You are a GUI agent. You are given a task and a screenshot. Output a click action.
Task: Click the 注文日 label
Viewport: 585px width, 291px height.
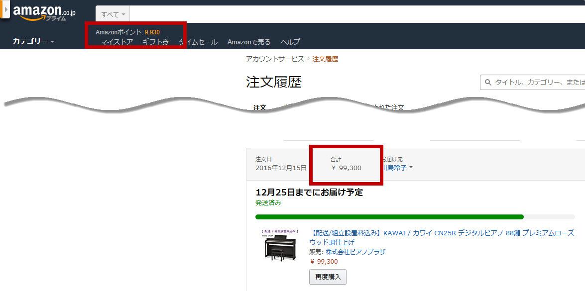pos(264,159)
